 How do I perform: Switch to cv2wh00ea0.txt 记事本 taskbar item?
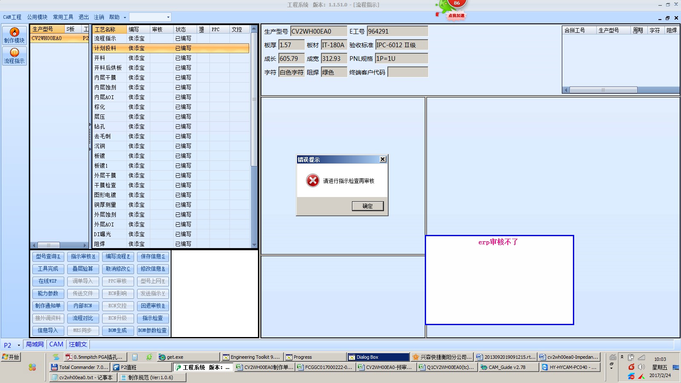[83, 377]
